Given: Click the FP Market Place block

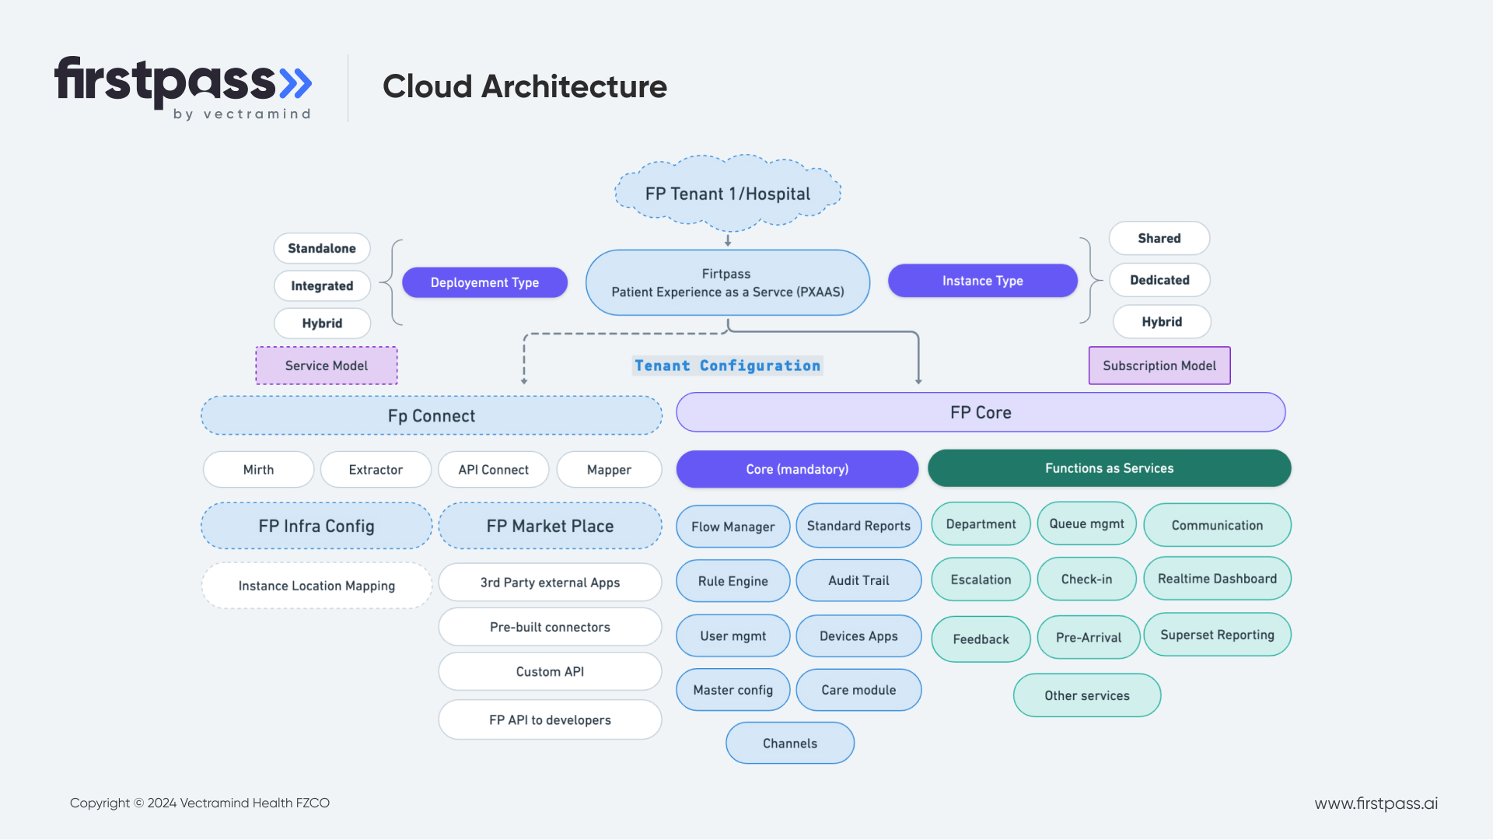Looking at the screenshot, I should point(550,527).
